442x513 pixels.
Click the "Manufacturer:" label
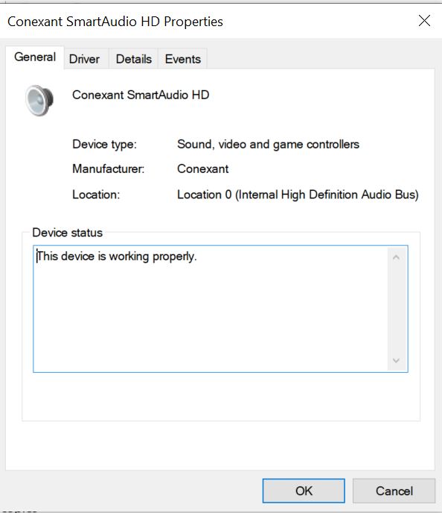[109, 169]
